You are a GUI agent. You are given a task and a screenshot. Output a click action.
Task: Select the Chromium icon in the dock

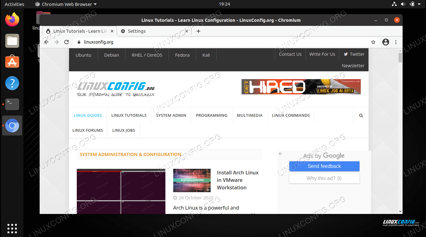(12, 126)
